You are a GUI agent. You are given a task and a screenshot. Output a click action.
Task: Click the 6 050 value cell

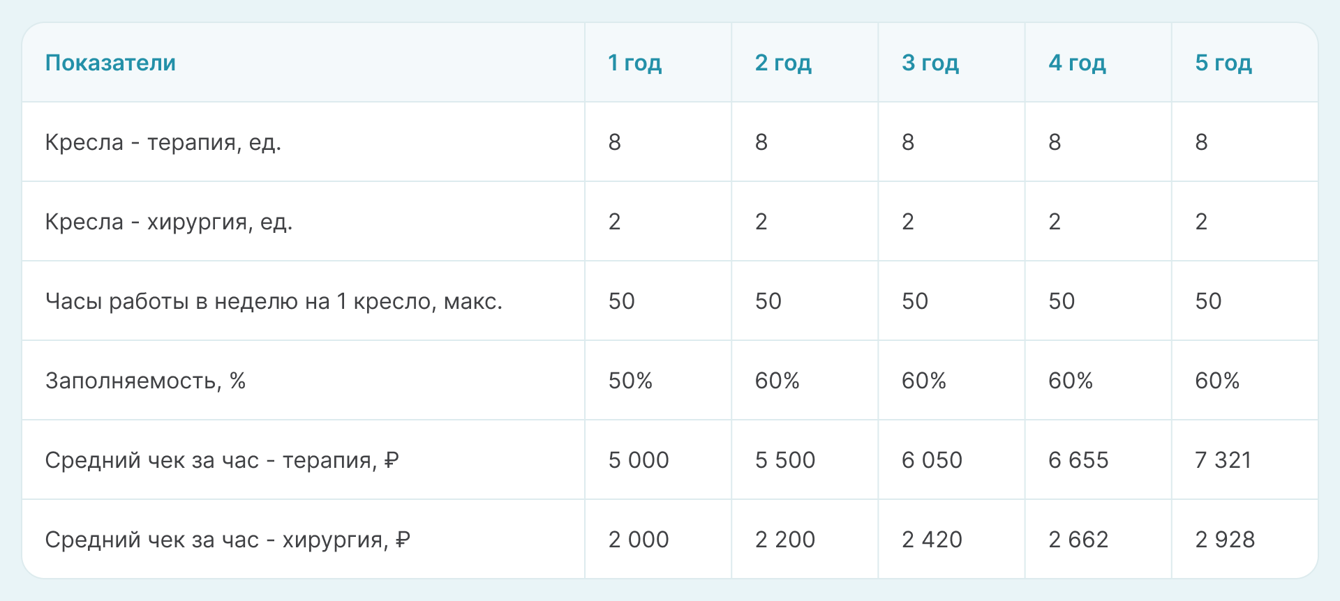pyautogui.click(x=932, y=460)
